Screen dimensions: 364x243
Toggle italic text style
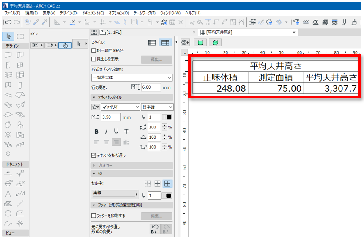coord(106,131)
